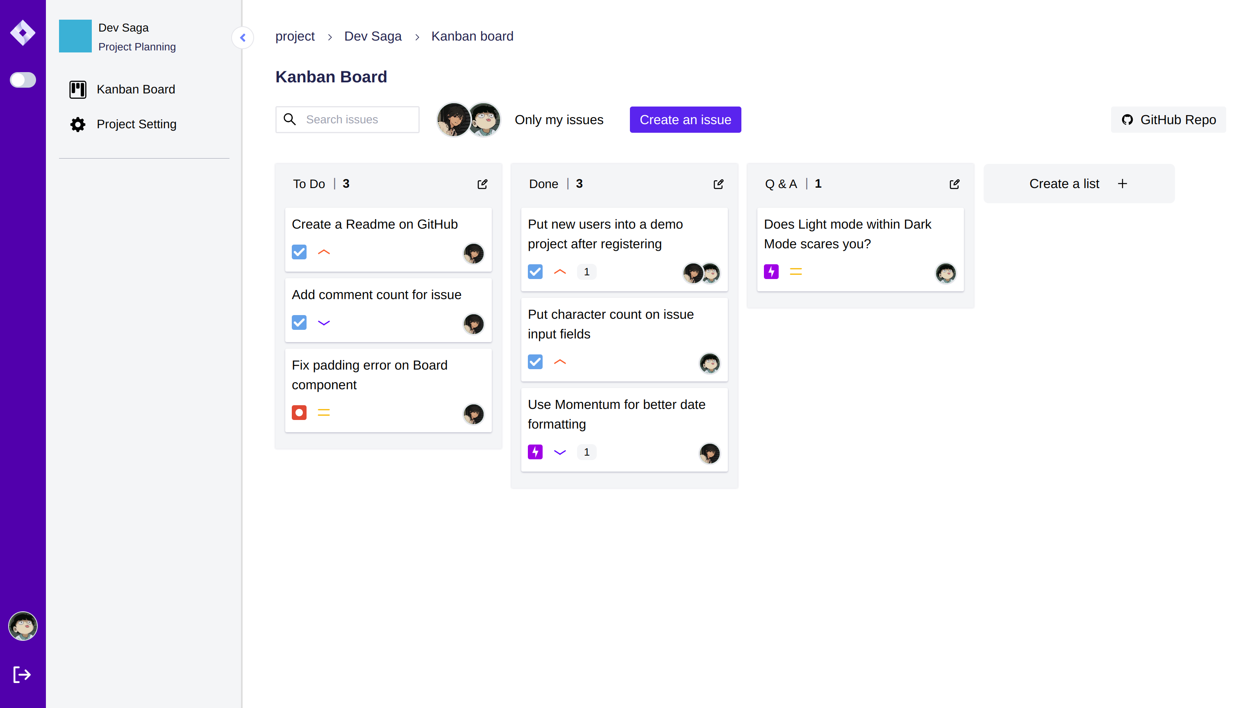The image size is (1259, 708).
Task: Select the Project Setting menu item
Action: click(x=136, y=124)
